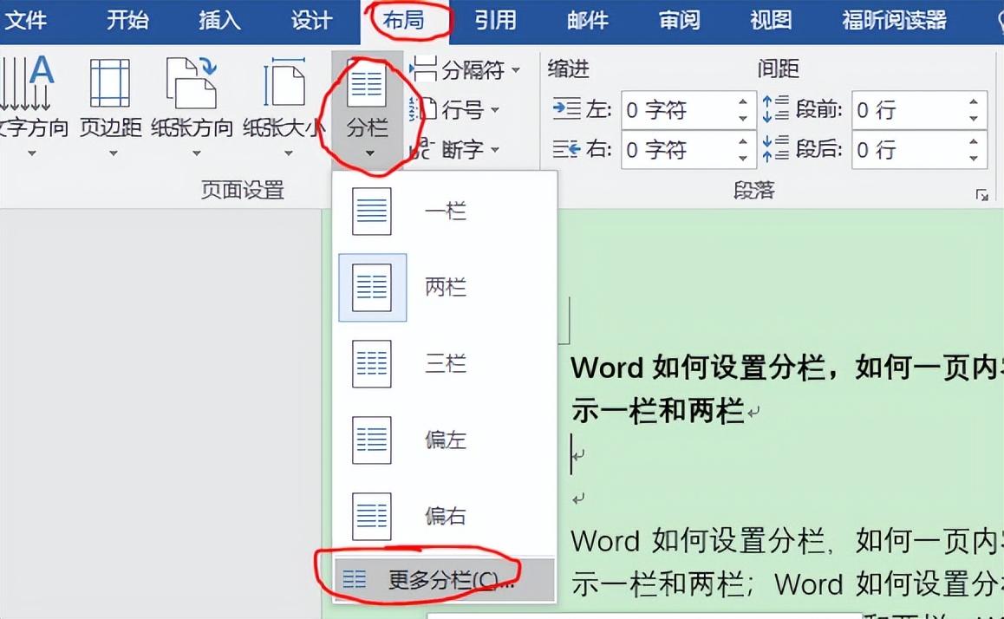Open the 设计 ribbon tab
This screenshot has height=619, width=1004.
[312, 21]
